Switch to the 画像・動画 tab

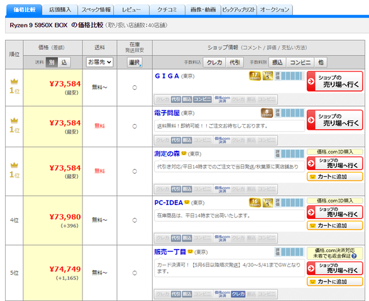pyautogui.click(x=203, y=10)
